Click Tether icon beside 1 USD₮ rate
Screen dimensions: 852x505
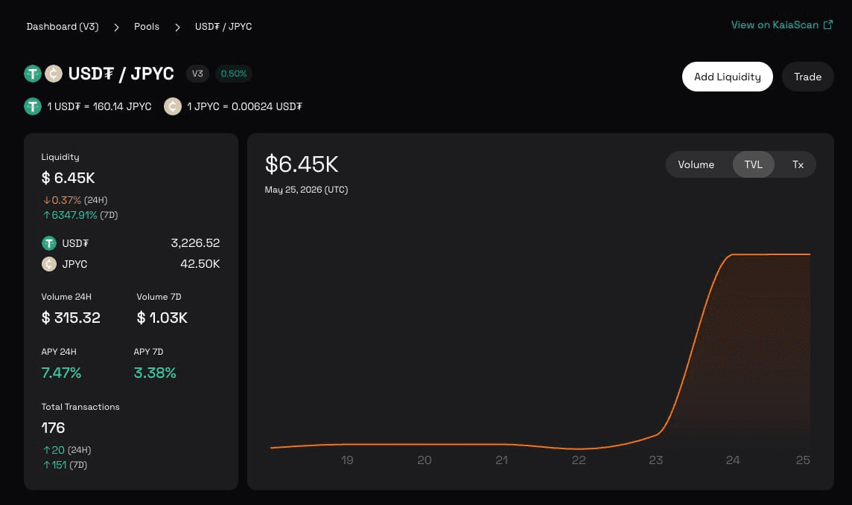click(33, 106)
